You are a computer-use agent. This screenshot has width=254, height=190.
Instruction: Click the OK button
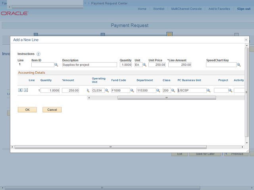tap(27, 110)
